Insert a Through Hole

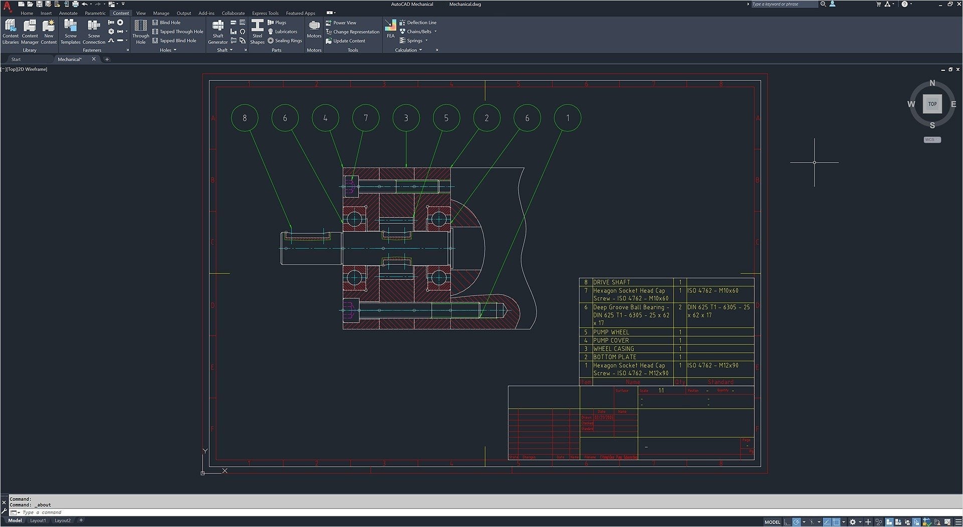pyautogui.click(x=140, y=32)
